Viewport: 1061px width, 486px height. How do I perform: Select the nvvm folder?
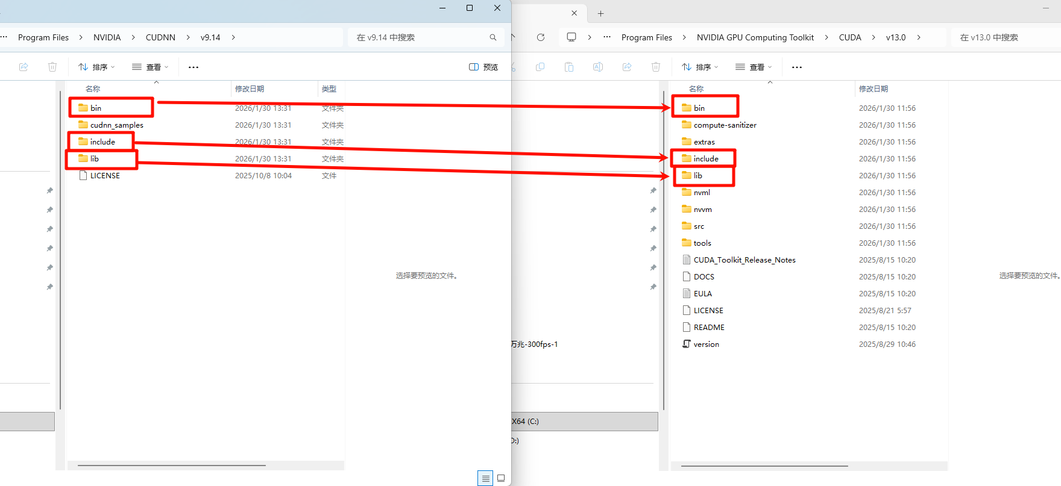pos(702,209)
